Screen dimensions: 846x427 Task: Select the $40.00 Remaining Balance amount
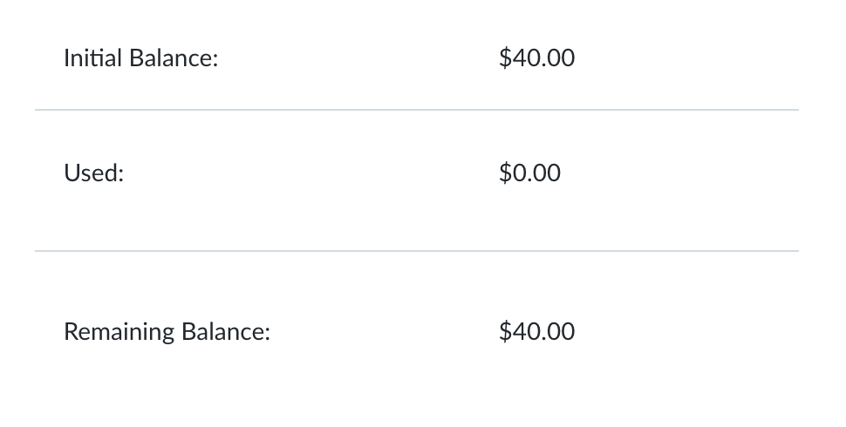click(536, 332)
